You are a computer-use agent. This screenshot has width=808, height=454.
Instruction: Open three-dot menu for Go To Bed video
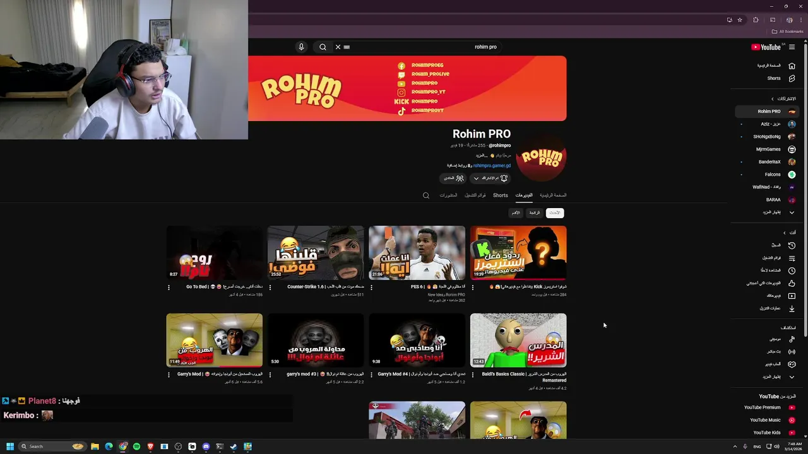click(x=169, y=288)
